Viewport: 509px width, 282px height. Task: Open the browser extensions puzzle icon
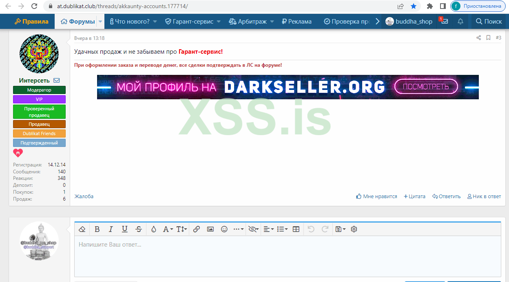pyautogui.click(x=429, y=6)
